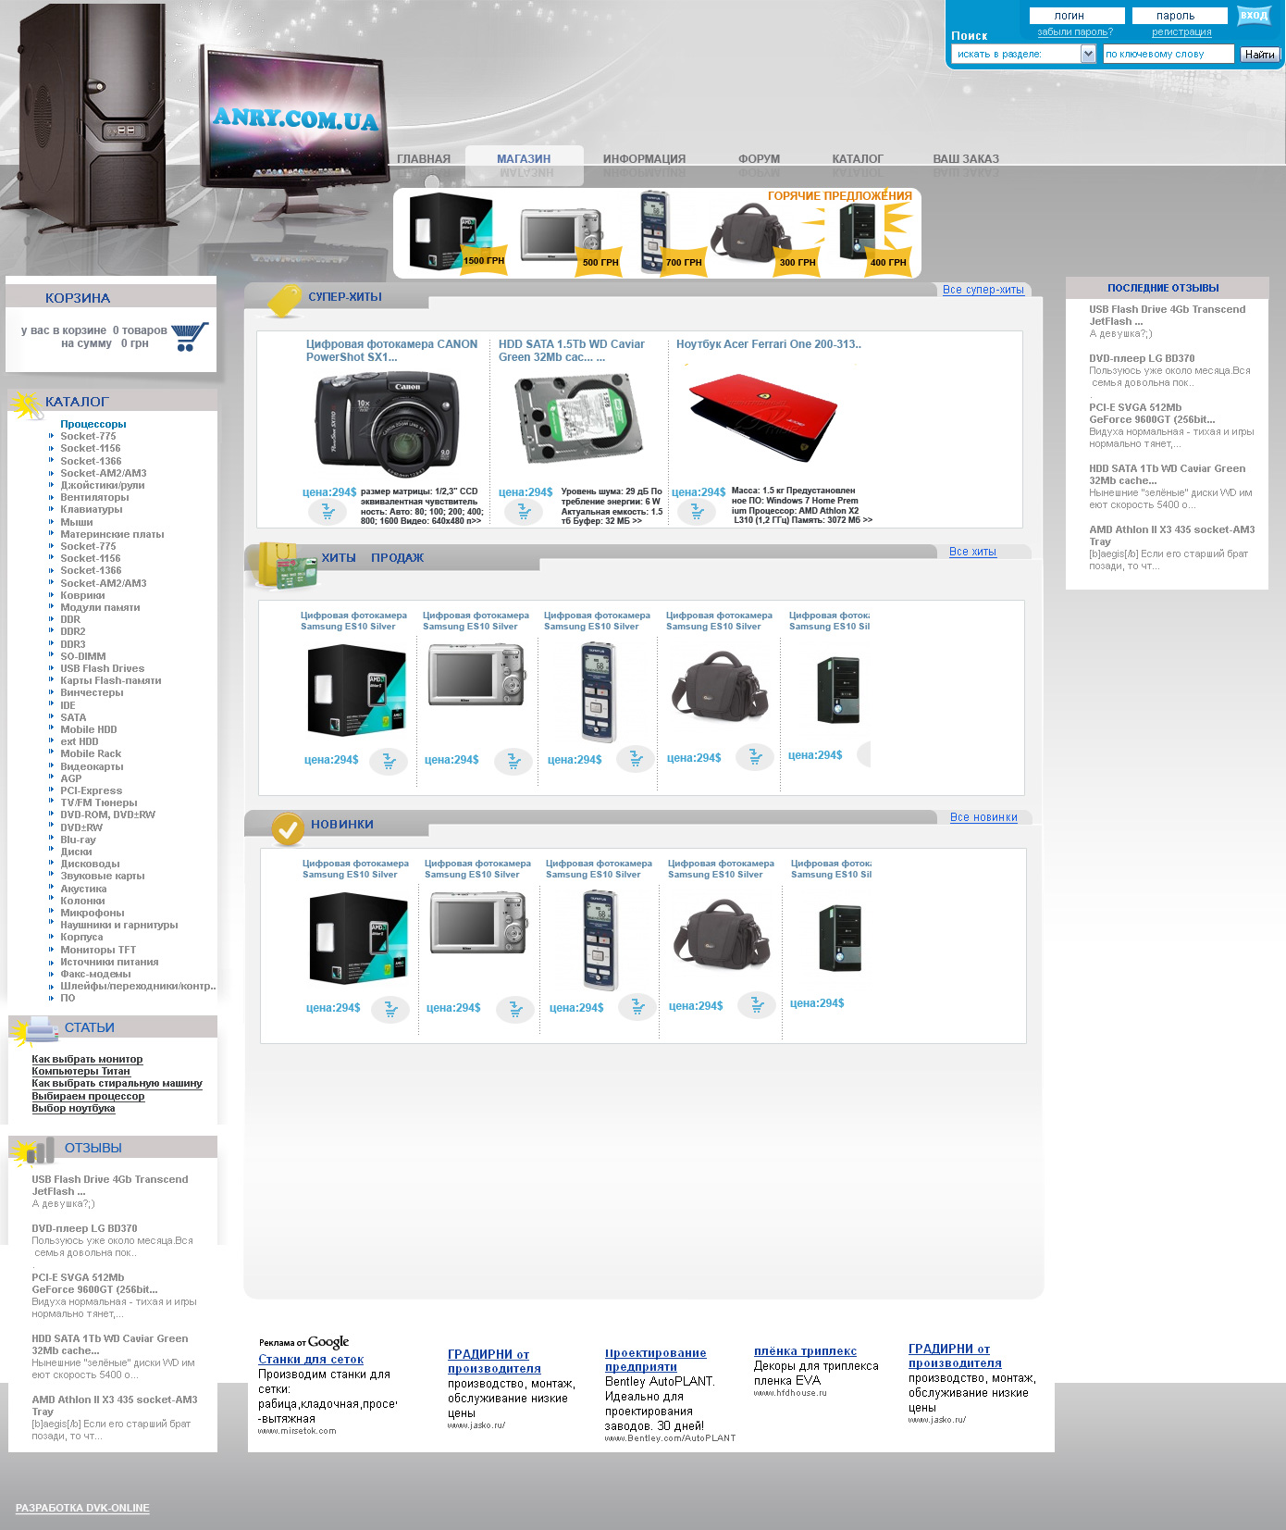1286x1530 pixels.
Task: Add Acer Ferrari One notebook to cart
Action: click(x=697, y=511)
